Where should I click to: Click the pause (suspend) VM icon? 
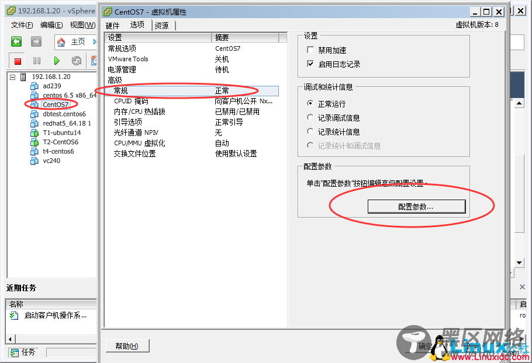37,61
